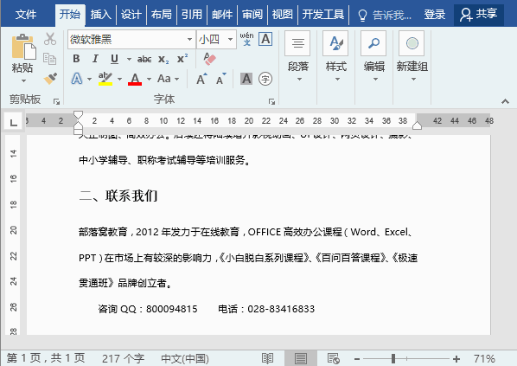The width and height of the screenshot is (517, 366).
Task: Click the heading 二、联系我们
Action: (118, 196)
